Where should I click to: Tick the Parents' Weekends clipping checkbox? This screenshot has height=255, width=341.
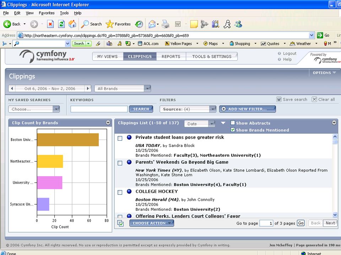(120, 163)
